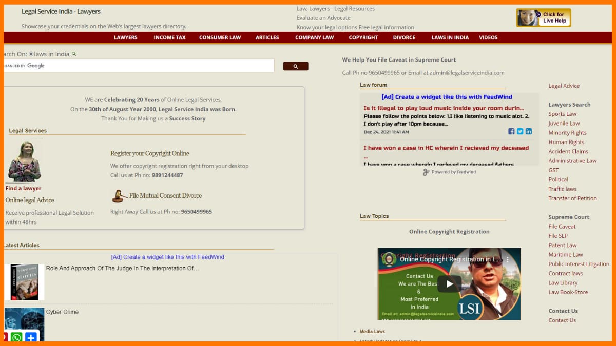Open the loud music forum question
616x346 pixels.
pos(444,108)
